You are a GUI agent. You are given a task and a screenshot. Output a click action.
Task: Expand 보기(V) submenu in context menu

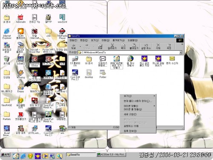point(138,96)
